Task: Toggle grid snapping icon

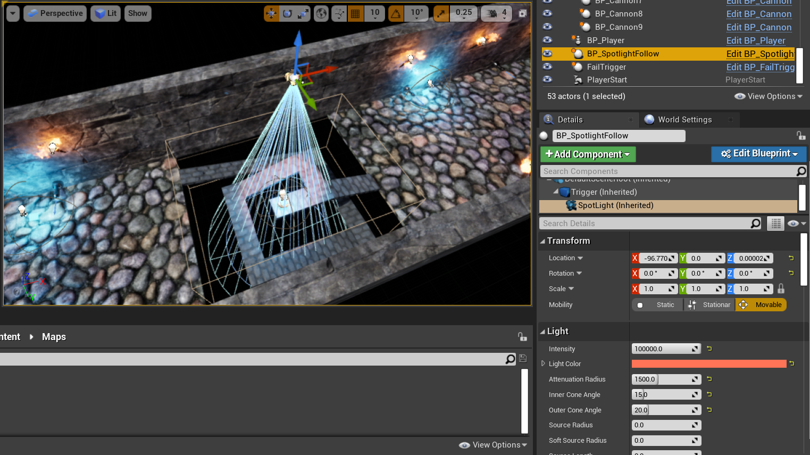Action: coord(355,13)
